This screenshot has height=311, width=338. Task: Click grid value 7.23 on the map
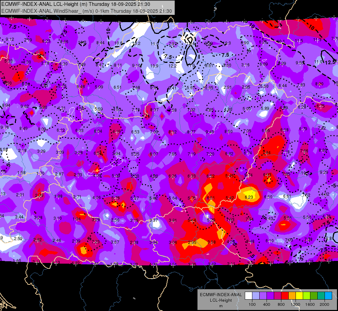(x=96, y=242)
